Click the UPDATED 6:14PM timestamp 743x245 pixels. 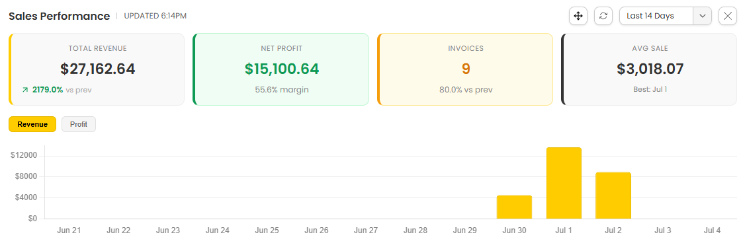pyautogui.click(x=155, y=16)
